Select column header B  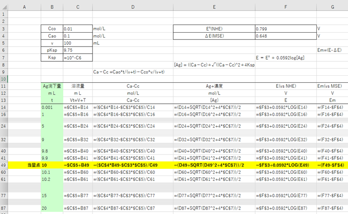[x=52, y=7]
